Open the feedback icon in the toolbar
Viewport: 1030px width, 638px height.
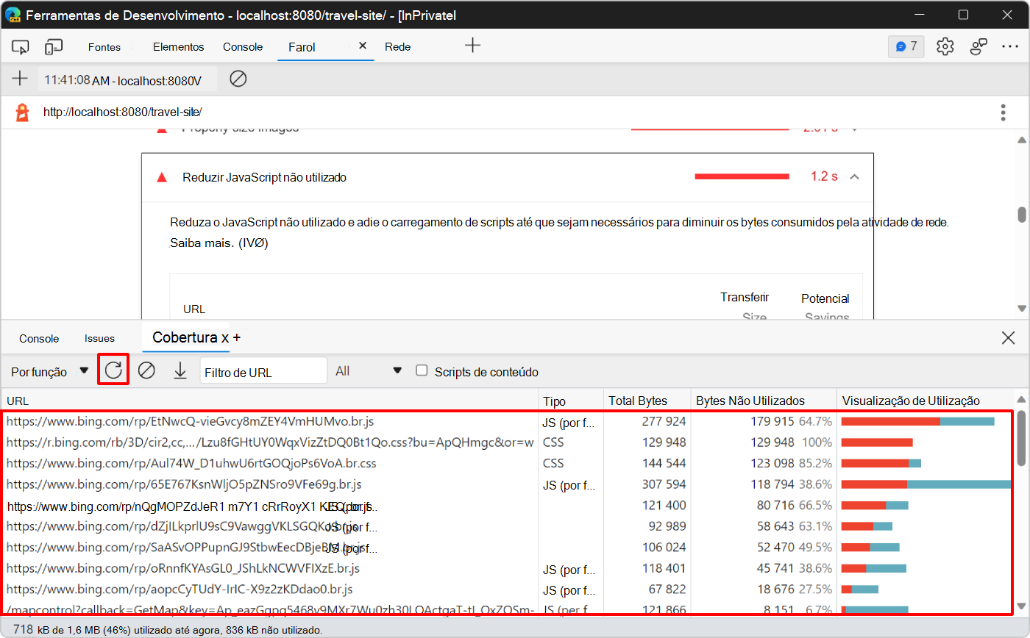[x=978, y=46]
